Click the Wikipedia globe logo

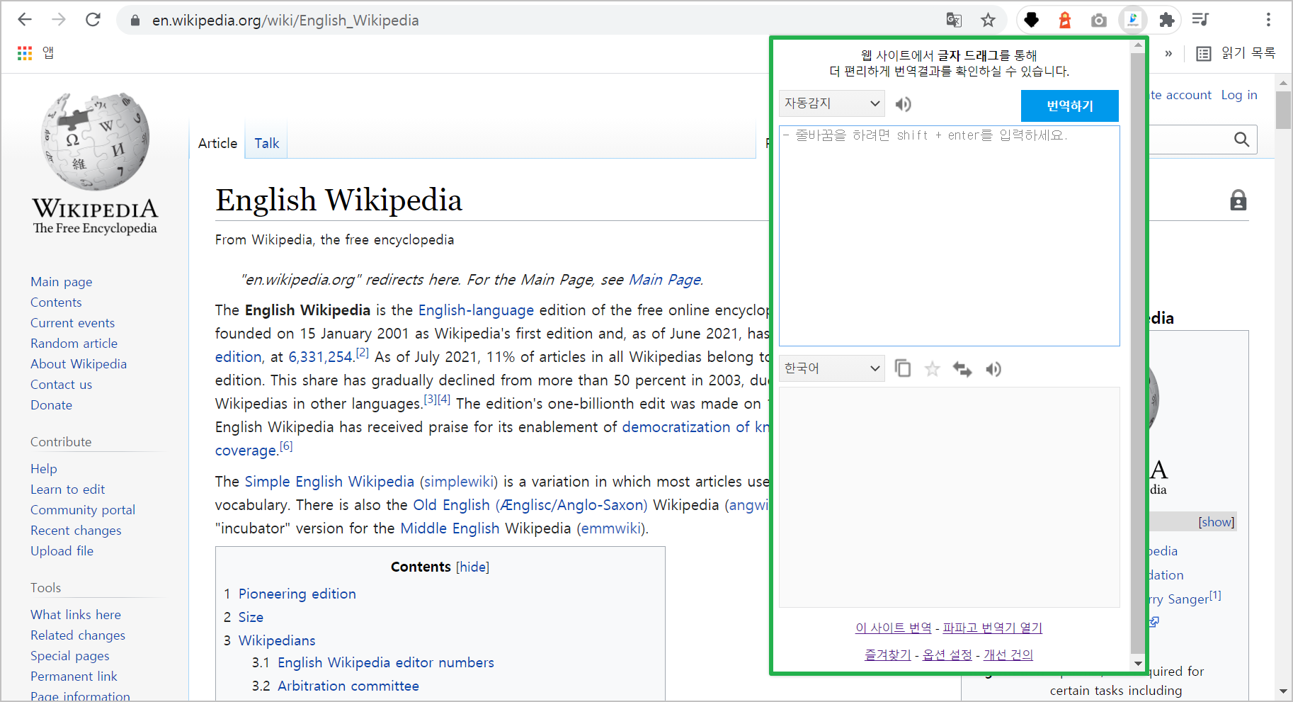tap(95, 142)
